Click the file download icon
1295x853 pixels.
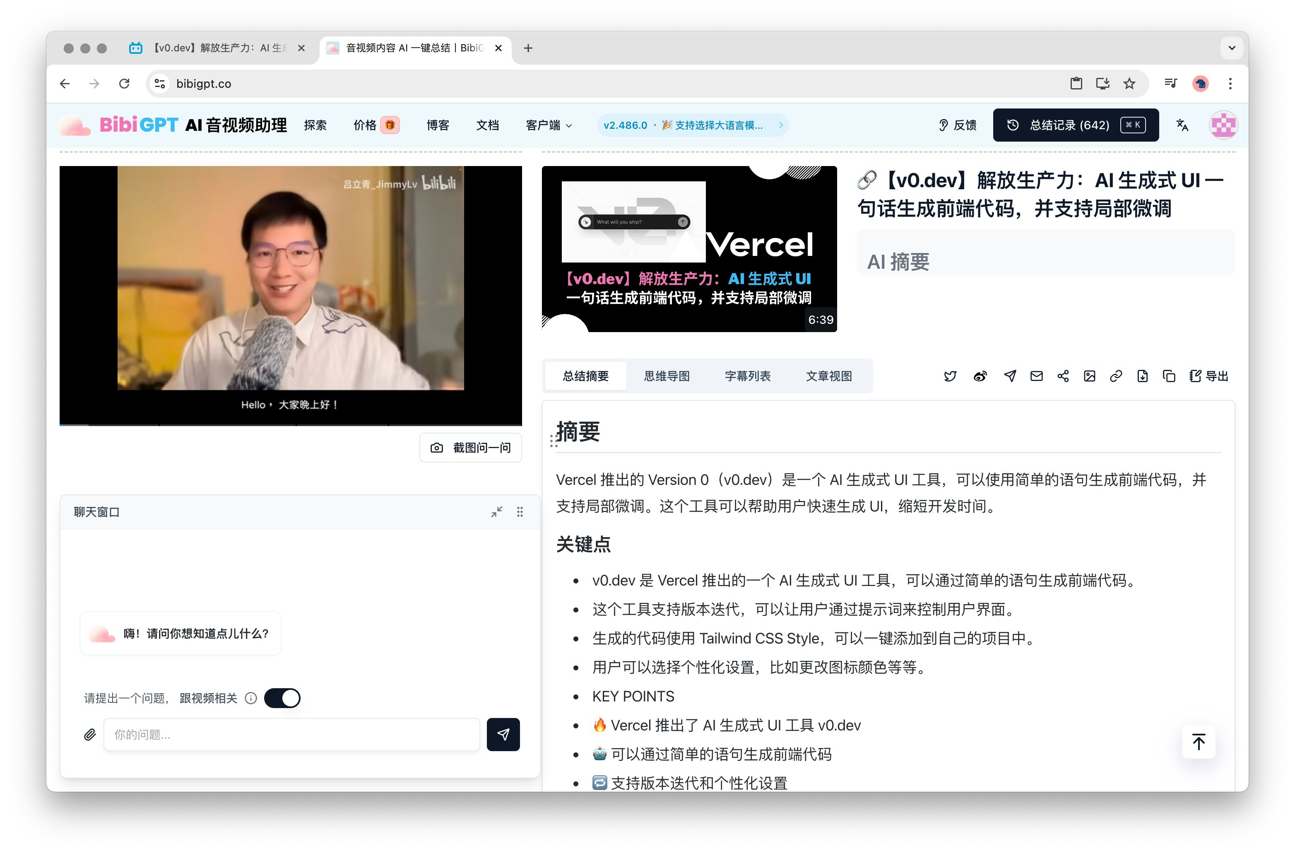[x=1143, y=376]
